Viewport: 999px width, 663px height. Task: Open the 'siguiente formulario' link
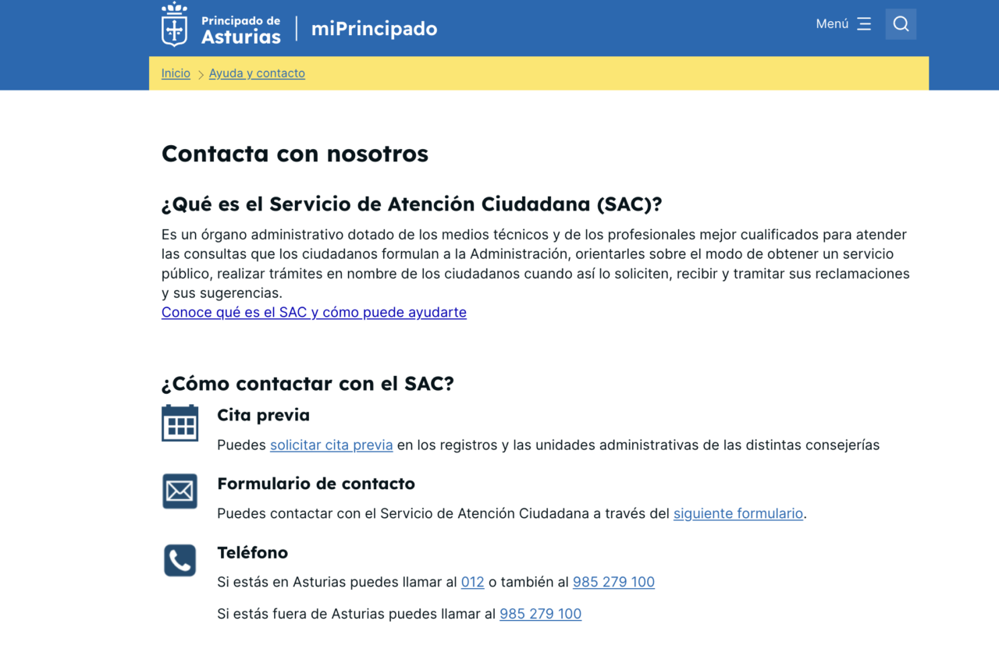pos(738,513)
